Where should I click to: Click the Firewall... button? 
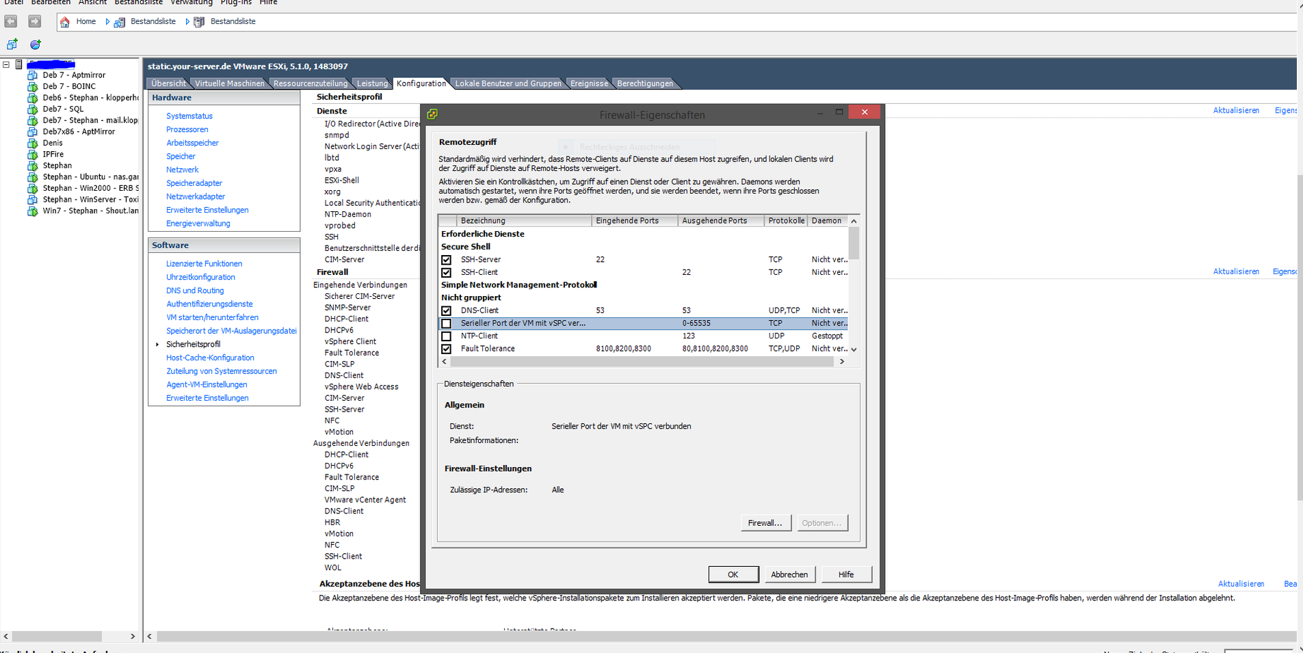(x=765, y=523)
